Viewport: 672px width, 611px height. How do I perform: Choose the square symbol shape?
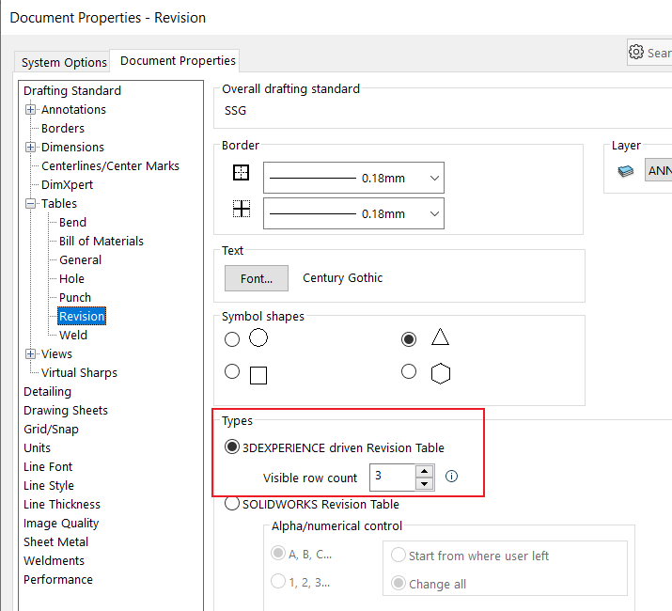click(232, 372)
